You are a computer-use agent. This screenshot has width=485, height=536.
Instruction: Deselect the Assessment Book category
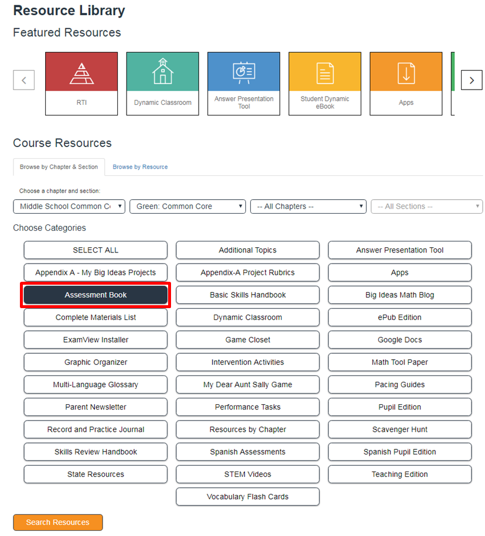coord(95,295)
